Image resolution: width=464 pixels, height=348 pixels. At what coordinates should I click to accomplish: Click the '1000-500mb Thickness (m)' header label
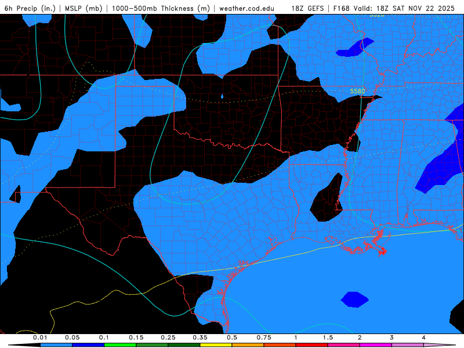click(x=161, y=8)
